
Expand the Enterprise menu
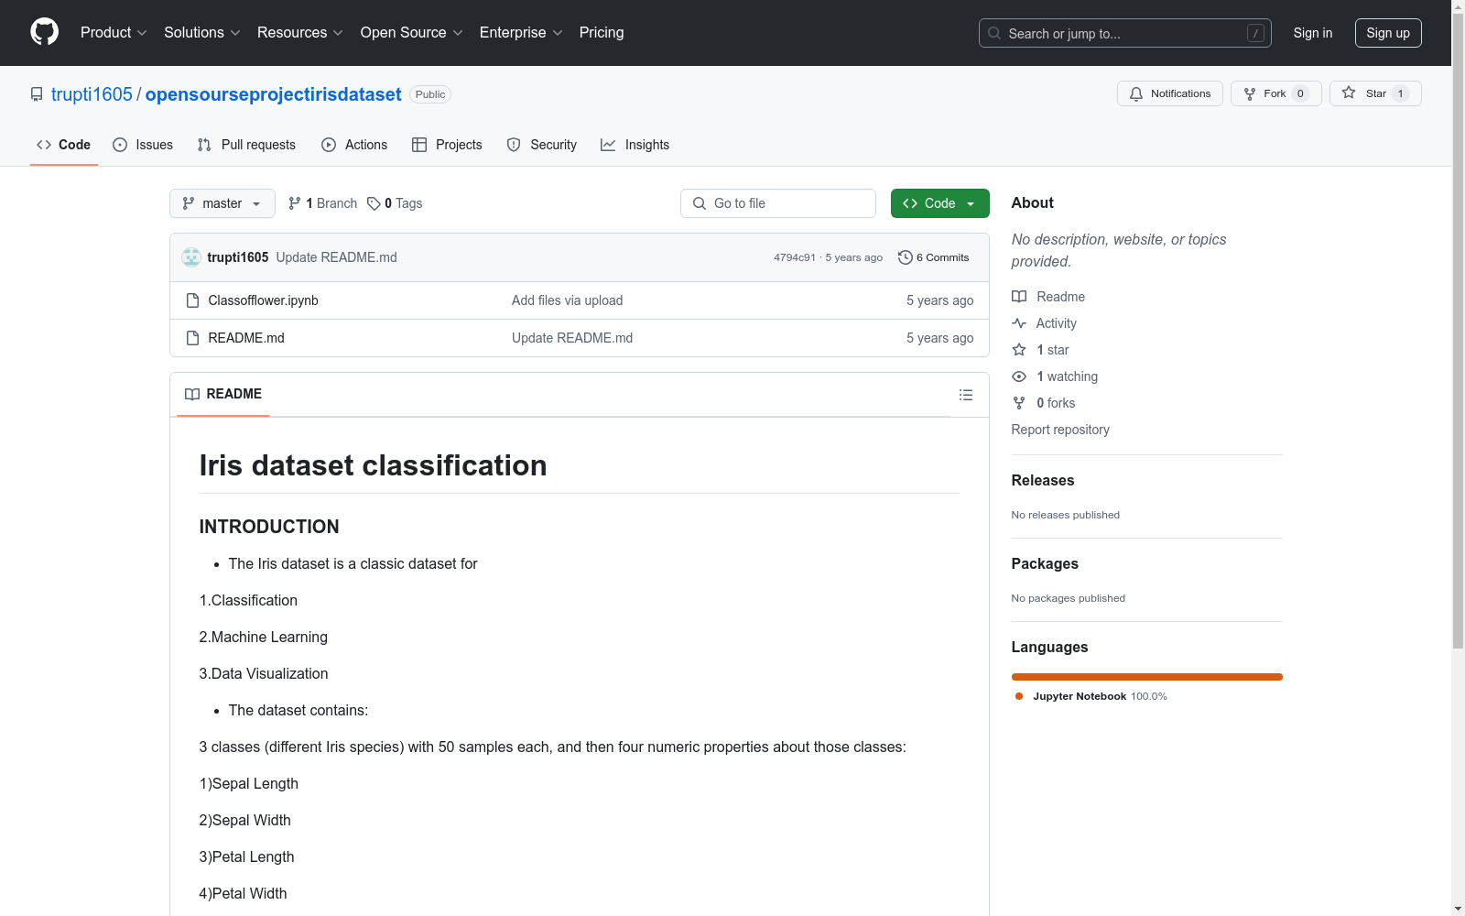click(521, 33)
